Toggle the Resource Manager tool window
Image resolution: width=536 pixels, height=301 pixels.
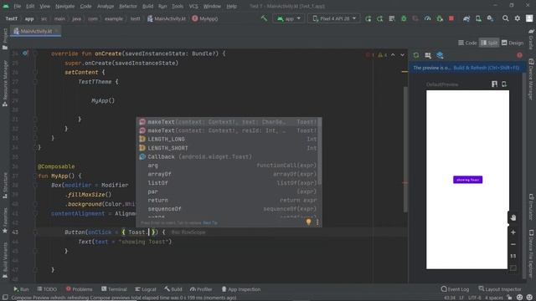(x=5, y=84)
